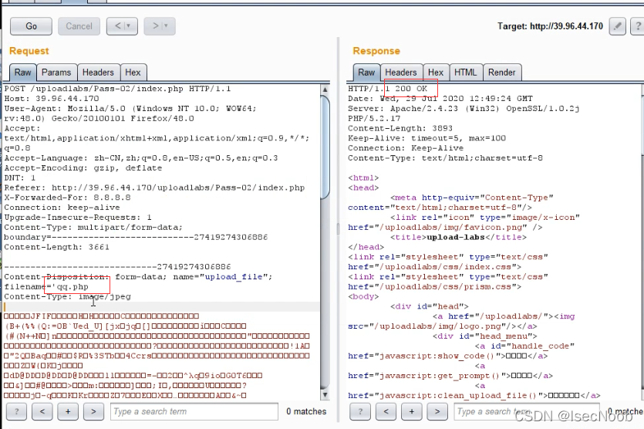Click the plus button in request search bar

(68, 411)
